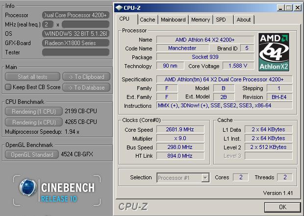Viewport: 304px width, 216px height.
Task: Click the HT Link value 894.0 MHz
Action: tap(180, 156)
